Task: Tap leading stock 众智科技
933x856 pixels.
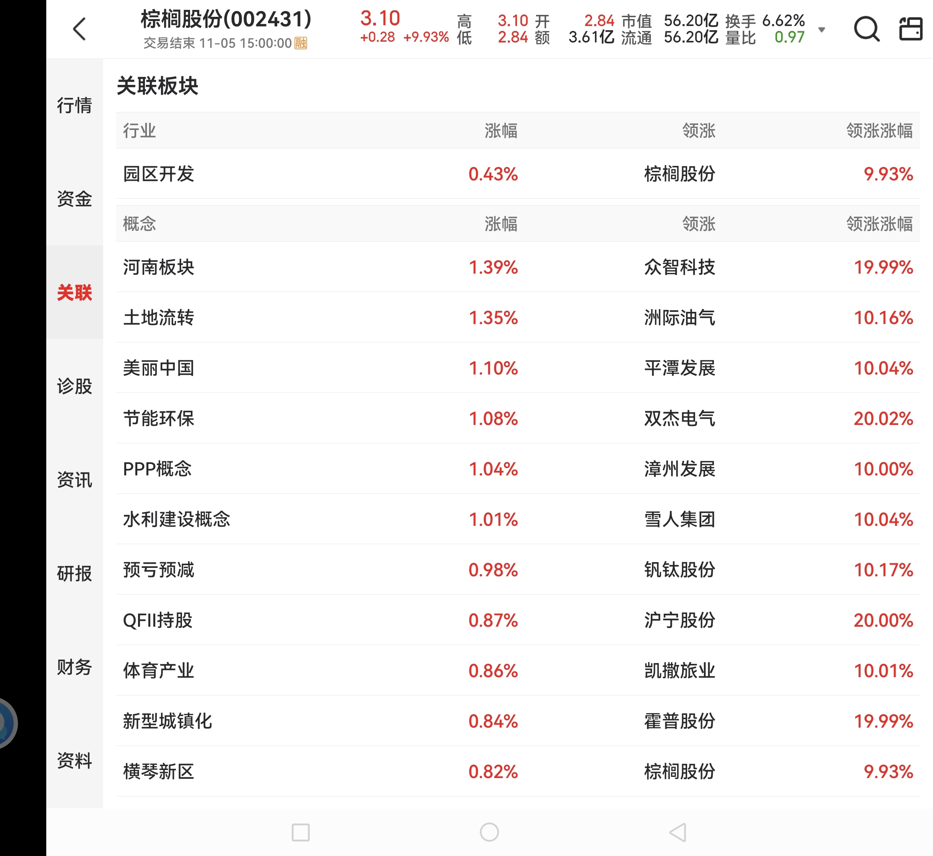Action: point(679,267)
